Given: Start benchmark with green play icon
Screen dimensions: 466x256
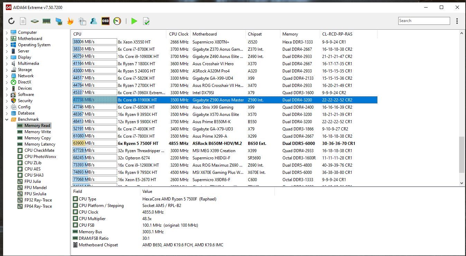Looking at the screenshot, I should tap(134, 21).
